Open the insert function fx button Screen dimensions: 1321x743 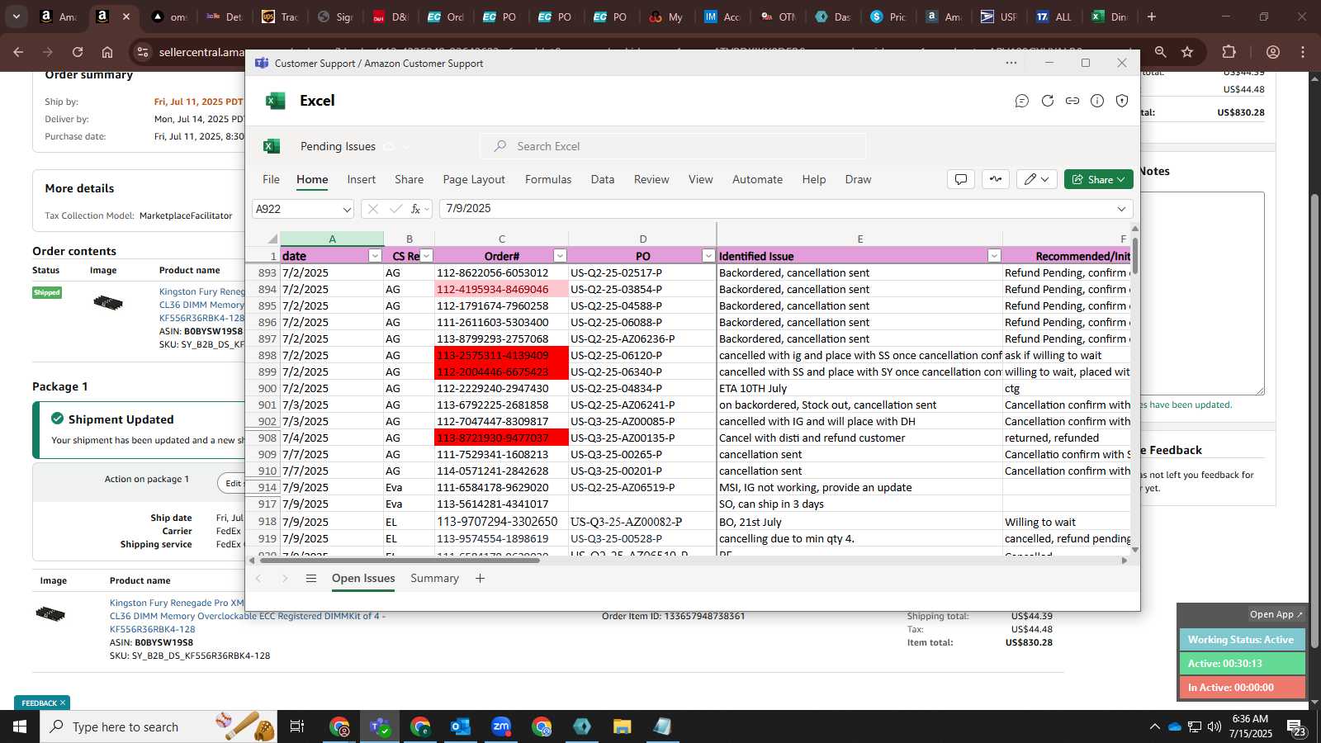416,209
